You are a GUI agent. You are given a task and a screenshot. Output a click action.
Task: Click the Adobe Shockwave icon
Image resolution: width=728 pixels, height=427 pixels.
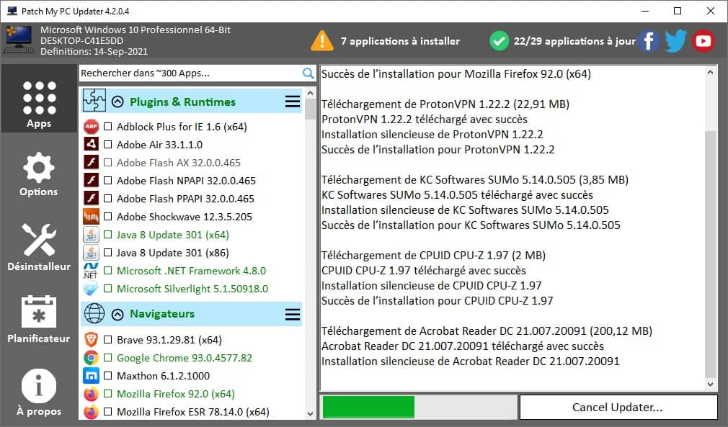click(x=91, y=217)
